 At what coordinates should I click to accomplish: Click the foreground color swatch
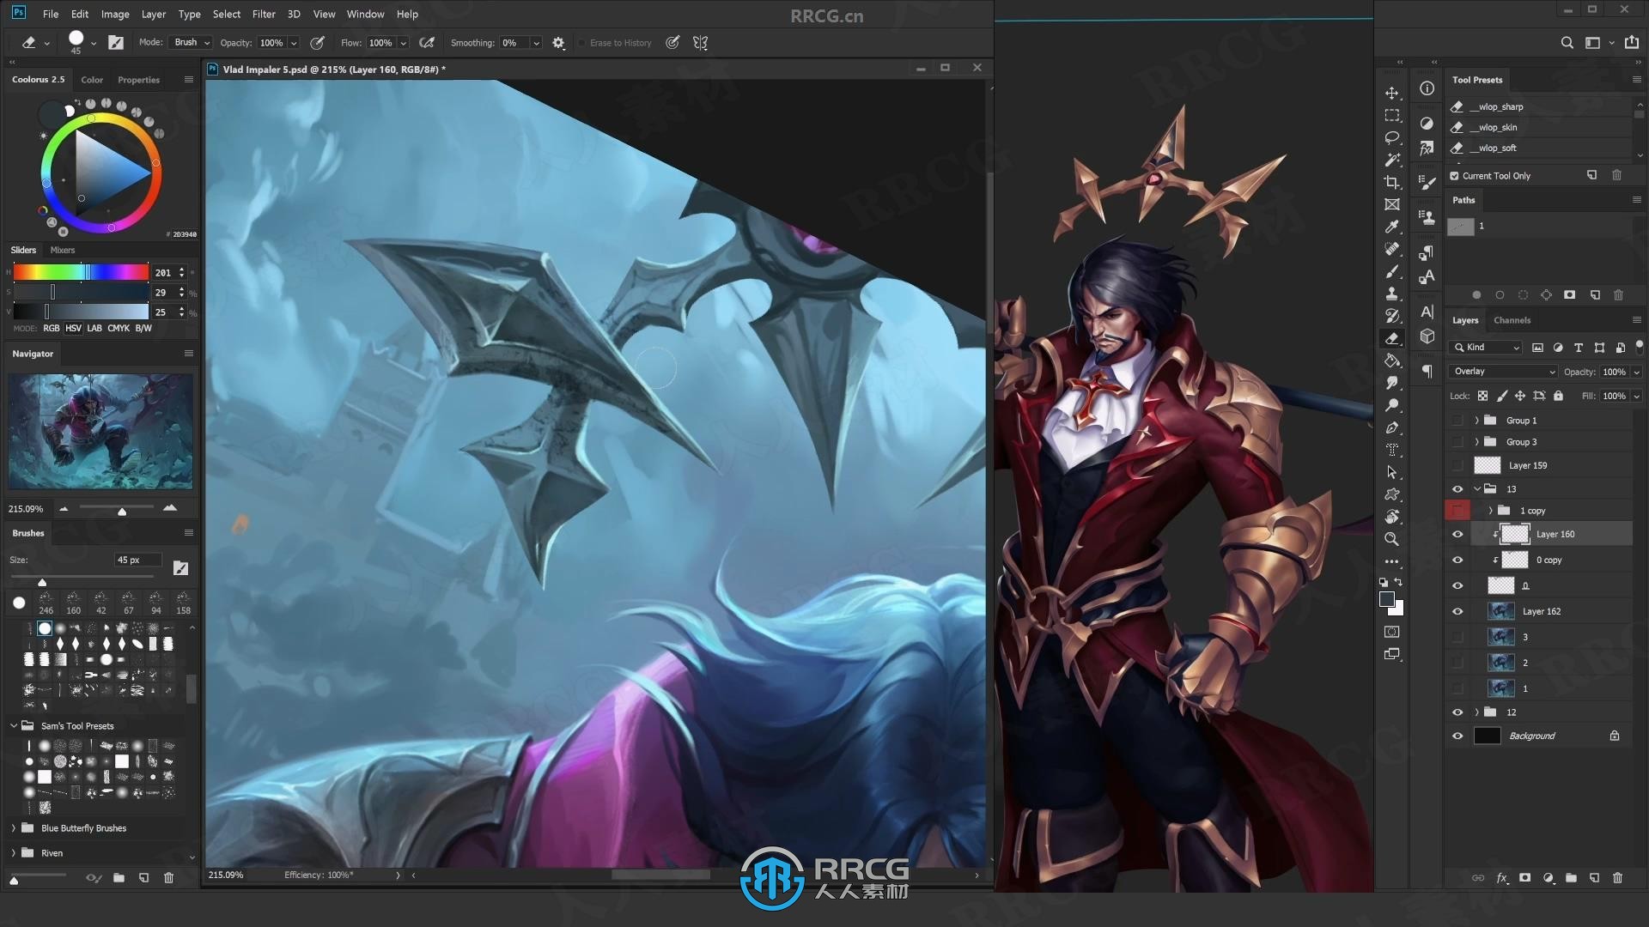point(1387,599)
